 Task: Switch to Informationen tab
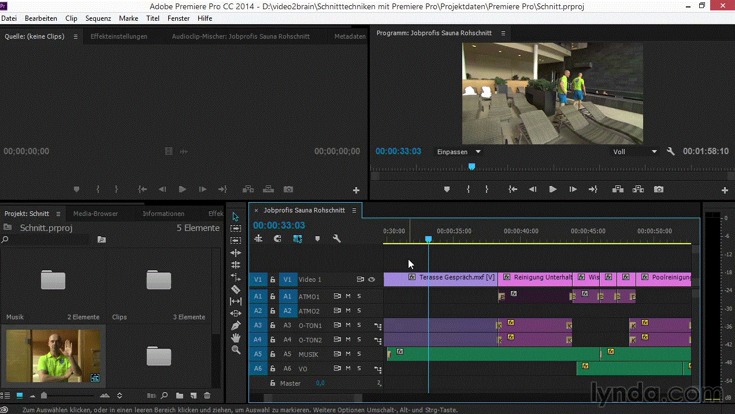click(x=164, y=213)
